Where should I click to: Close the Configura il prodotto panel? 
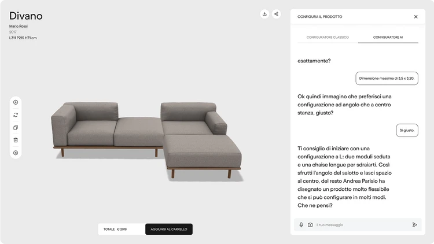(x=415, y=17)
